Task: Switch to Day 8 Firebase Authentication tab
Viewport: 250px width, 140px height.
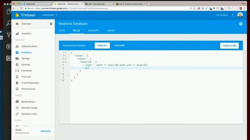Action: 130,4
